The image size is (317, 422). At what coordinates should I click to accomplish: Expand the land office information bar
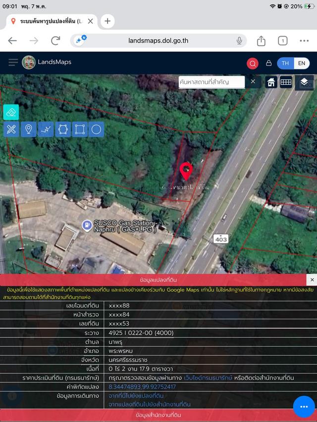158,415
